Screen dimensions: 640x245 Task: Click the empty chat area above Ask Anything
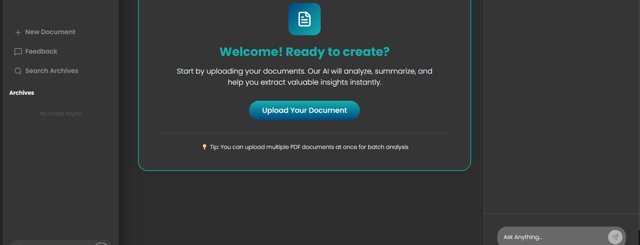(x=561, y=107)
